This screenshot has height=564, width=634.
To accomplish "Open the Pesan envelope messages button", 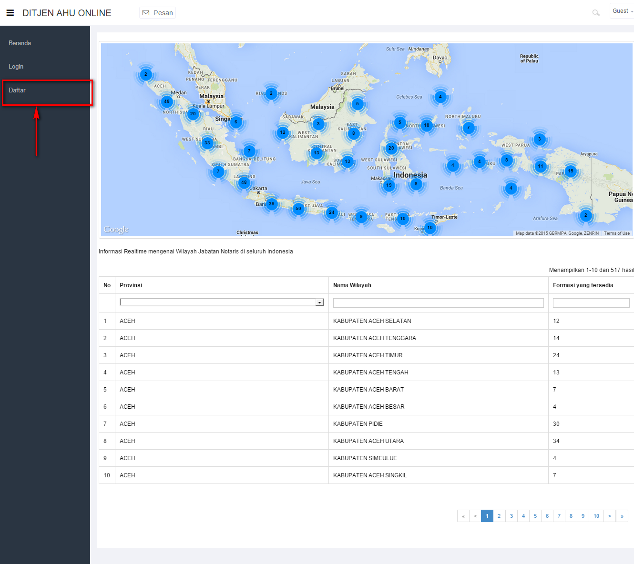I will (x=158, y=13).
